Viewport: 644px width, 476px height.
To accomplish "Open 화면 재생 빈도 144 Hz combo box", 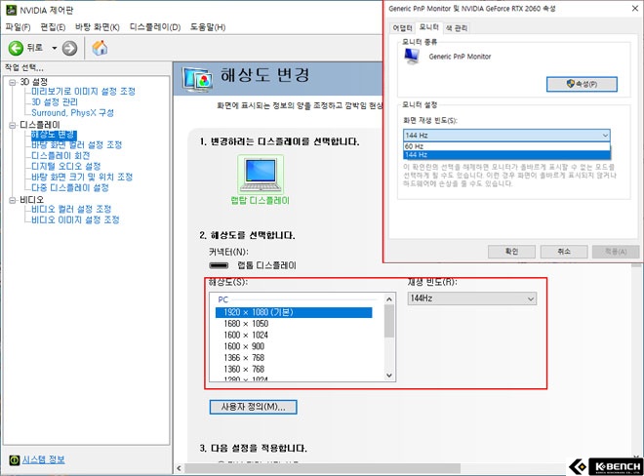I will [506, 136].
